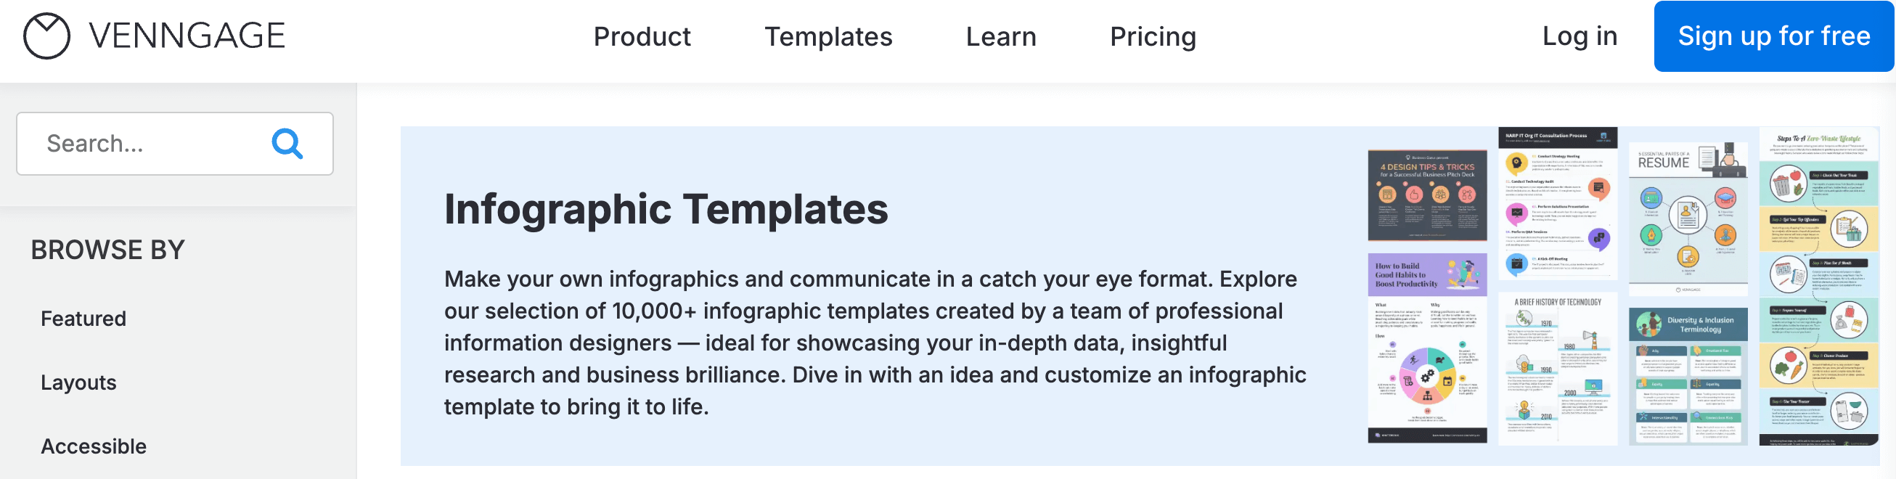This screenshot has height=479, width=1896.
Task: Select Featured under Browse By
Action: coord(83,319)
